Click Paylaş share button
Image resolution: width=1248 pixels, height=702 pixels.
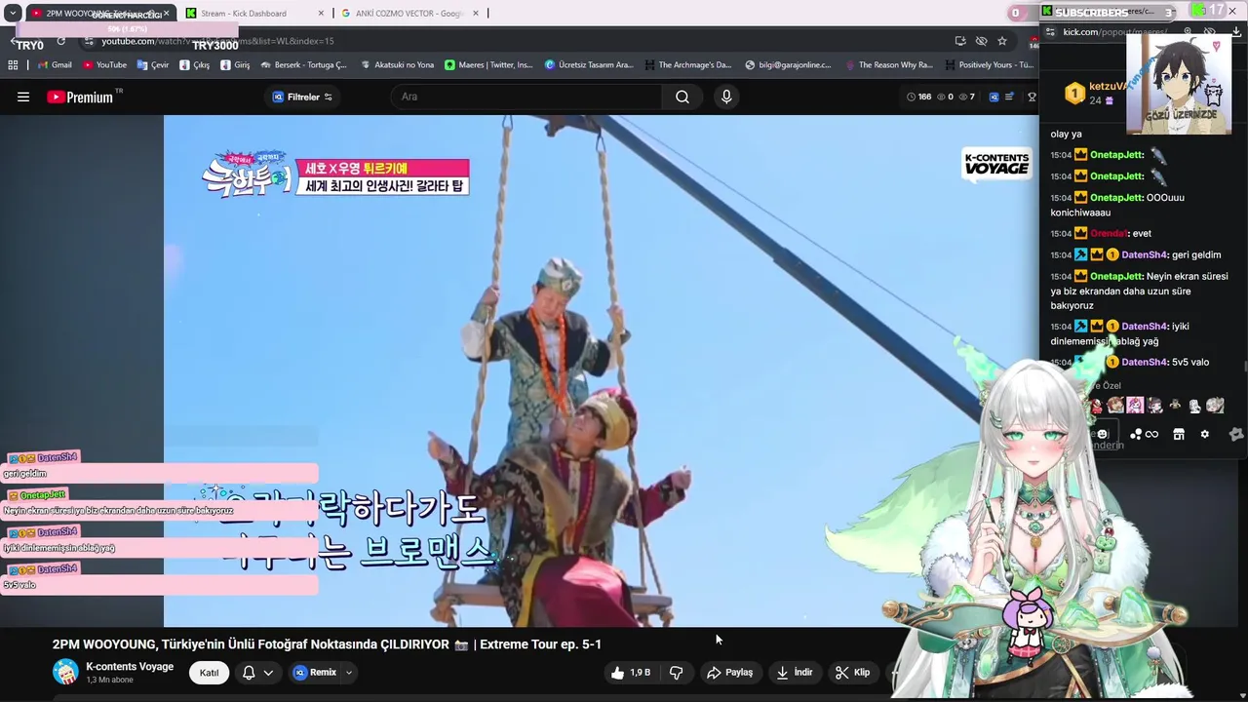coord(730,673)
